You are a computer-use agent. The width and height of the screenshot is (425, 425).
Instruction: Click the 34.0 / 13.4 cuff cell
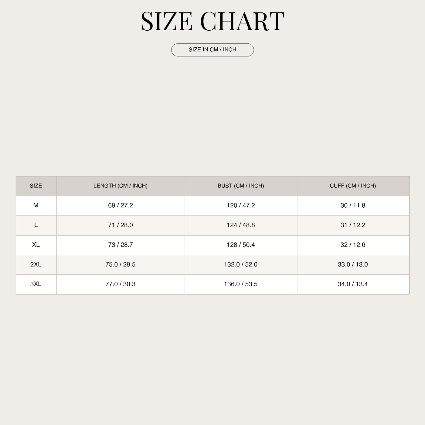tap(353, 284)
